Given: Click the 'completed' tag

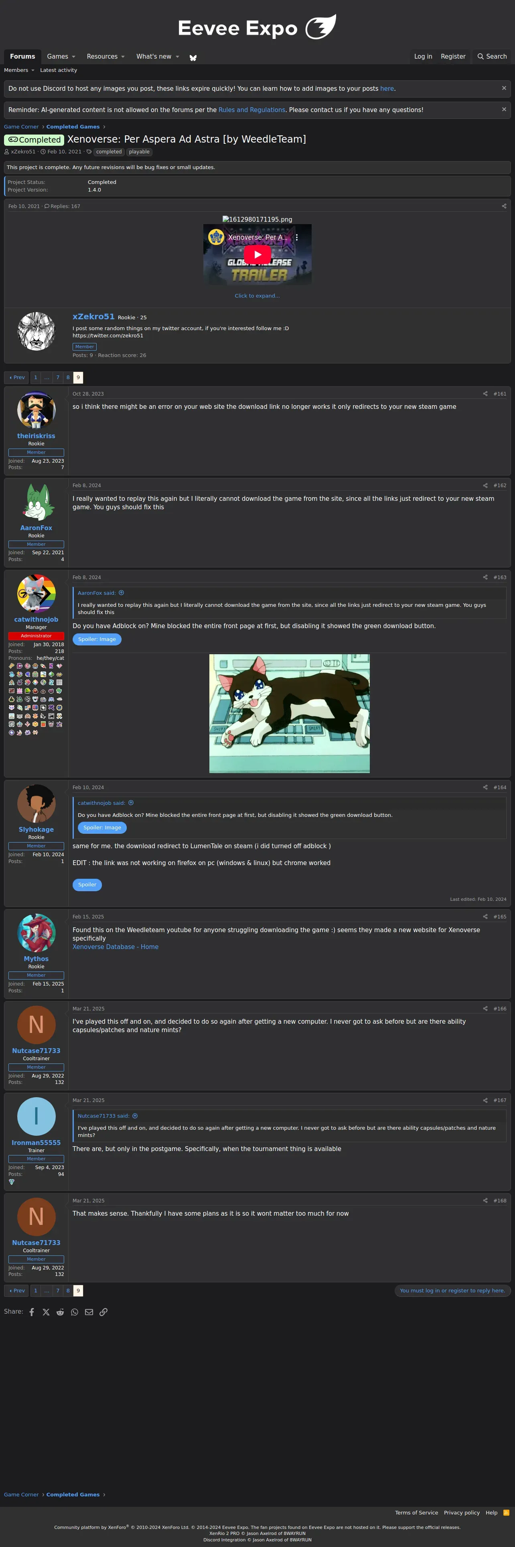Looking at the screenshot, I should pyautogui.click(x=109, y=152).
